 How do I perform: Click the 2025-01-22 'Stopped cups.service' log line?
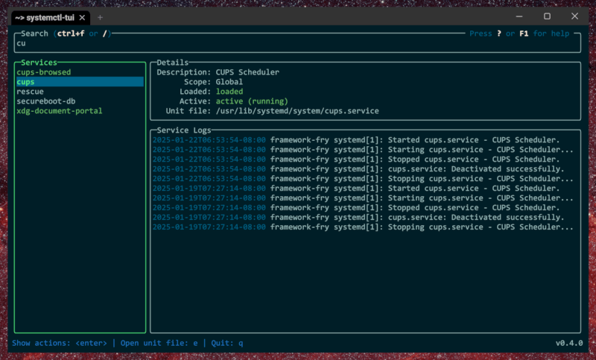click(356, 160)
